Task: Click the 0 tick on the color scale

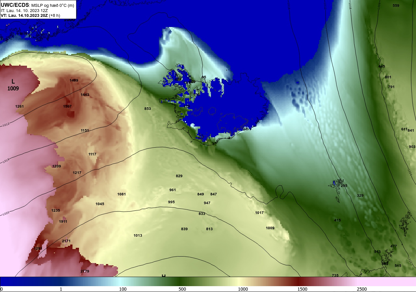Action: click(x=2, y=289)
